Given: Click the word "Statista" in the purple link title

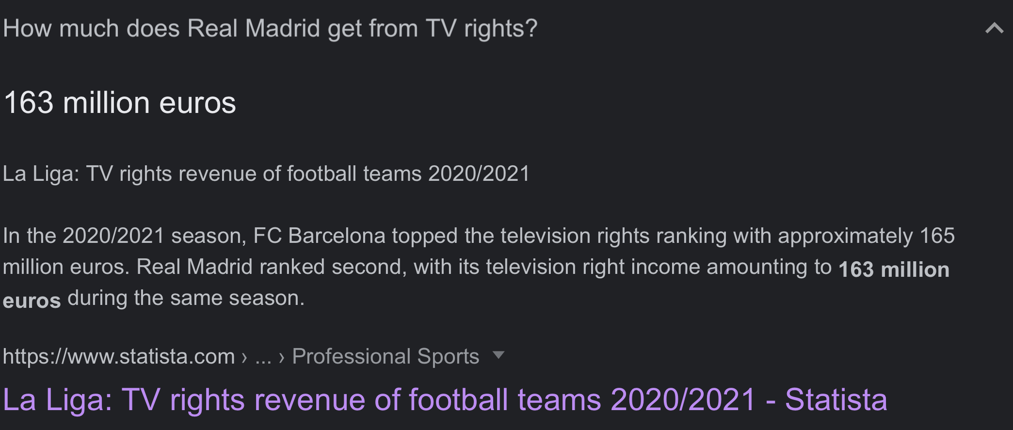Looking at the screenshot, I should coord(836,400).
